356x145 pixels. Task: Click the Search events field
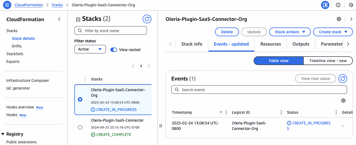pyautogui.click(x=259, y=90)
